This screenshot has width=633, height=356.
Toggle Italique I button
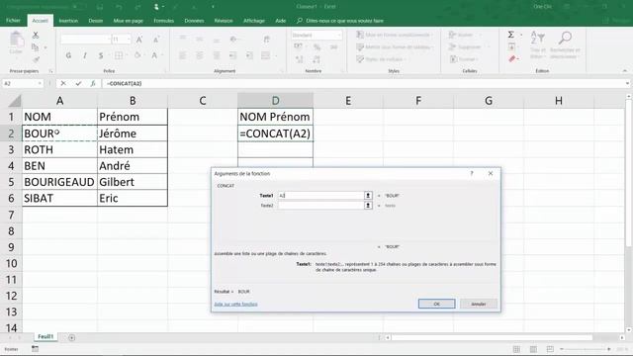point(85,55)
